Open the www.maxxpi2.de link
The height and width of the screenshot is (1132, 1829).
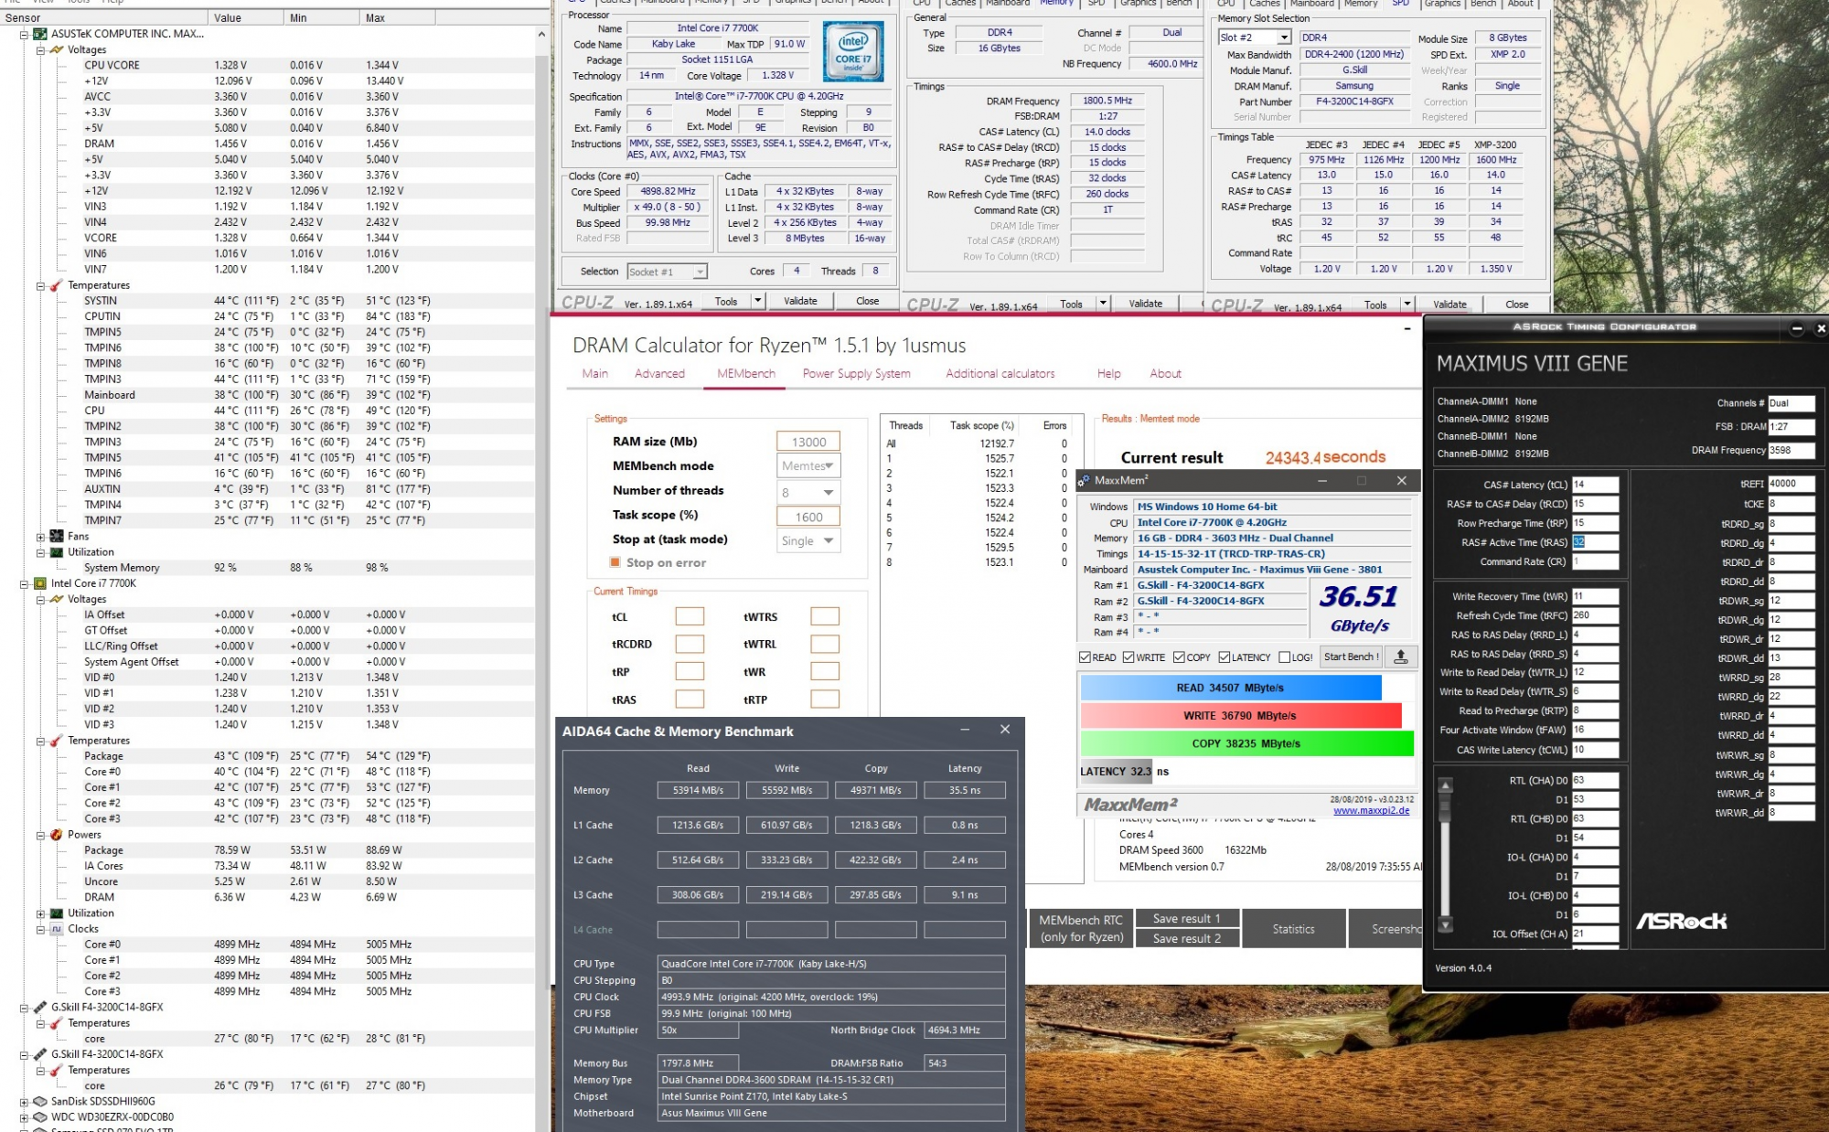(x=1371, y=810)
